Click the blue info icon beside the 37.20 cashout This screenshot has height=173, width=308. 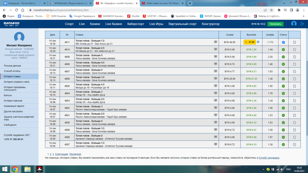point(258,42)
